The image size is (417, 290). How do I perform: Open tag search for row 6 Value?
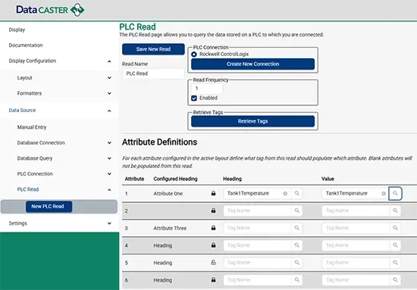pos(395,280)
